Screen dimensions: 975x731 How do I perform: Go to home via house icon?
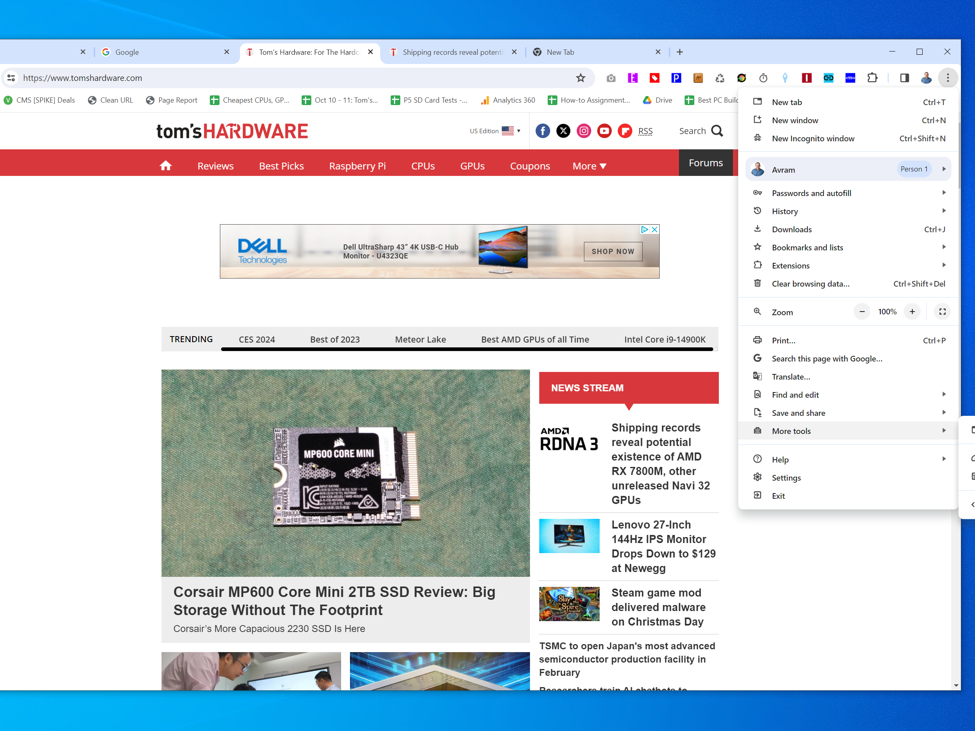[x=166, y=166]
